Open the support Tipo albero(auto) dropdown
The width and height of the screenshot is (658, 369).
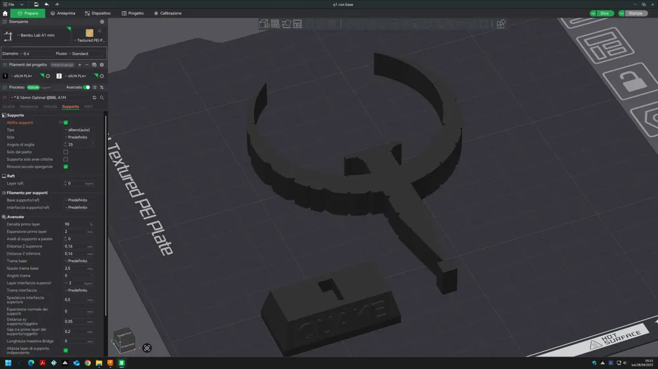[x=80, y=130]
